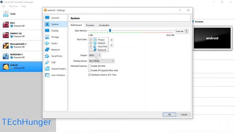Viewport: 235px width, 132px height.
Task: Open the Audio settings icon
Action: pyautogui.click(x=47, y=43)
